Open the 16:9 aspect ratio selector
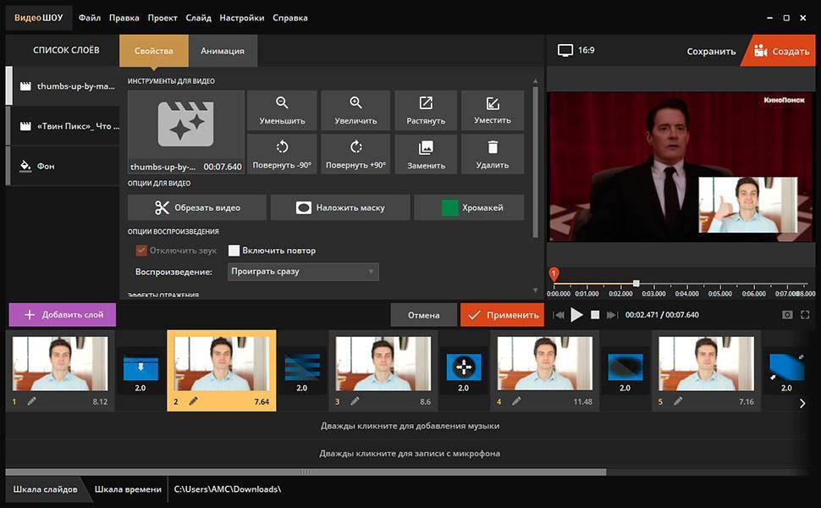This screenshot has width=821, height=508. 576,51
